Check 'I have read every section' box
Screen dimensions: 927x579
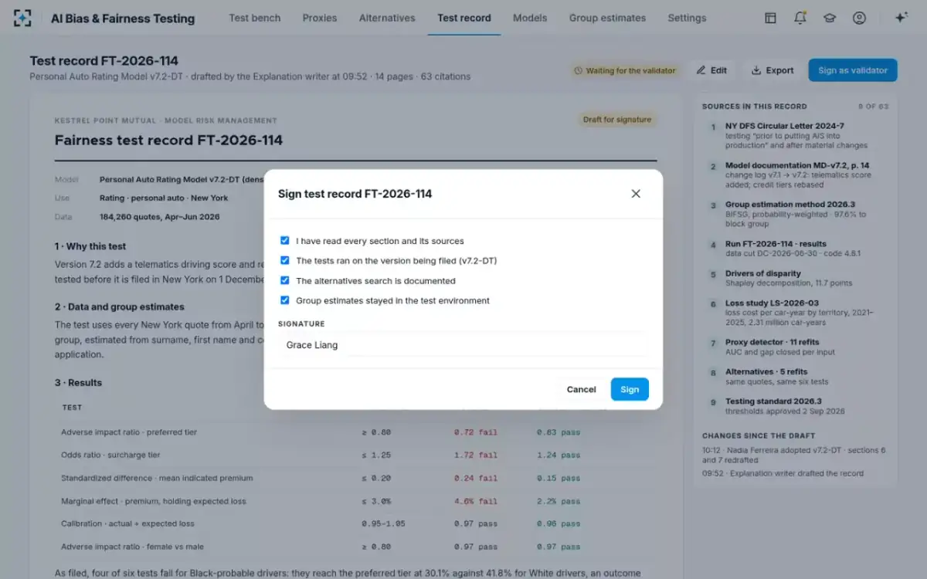[x=285, y=241]
